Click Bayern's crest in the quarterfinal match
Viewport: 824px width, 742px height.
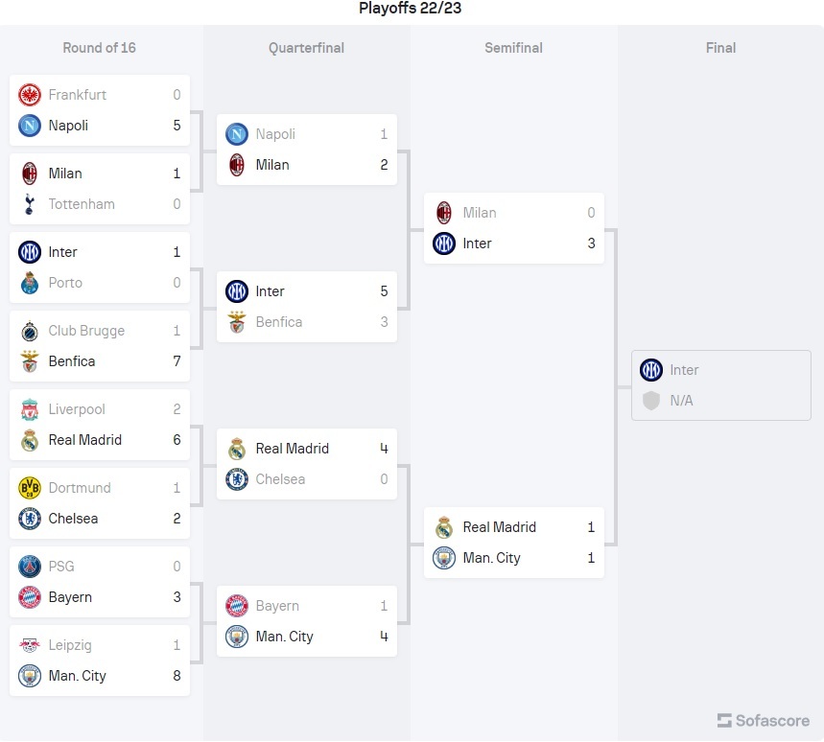click(237, 606)
